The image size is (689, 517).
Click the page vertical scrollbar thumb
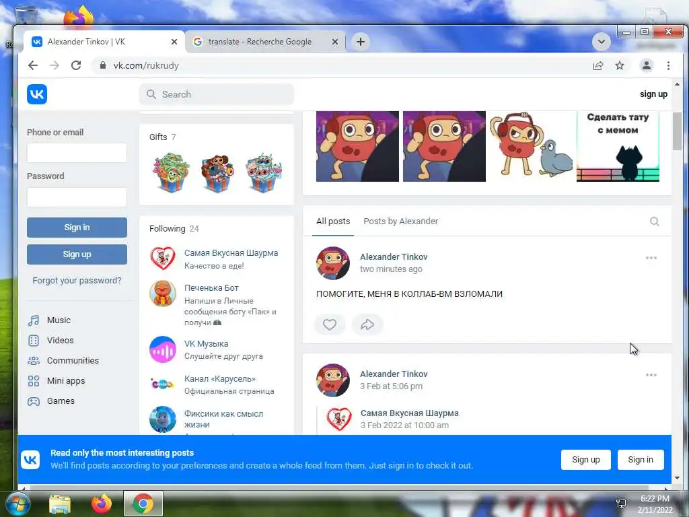pyautogui.click(x=677, y=131)
